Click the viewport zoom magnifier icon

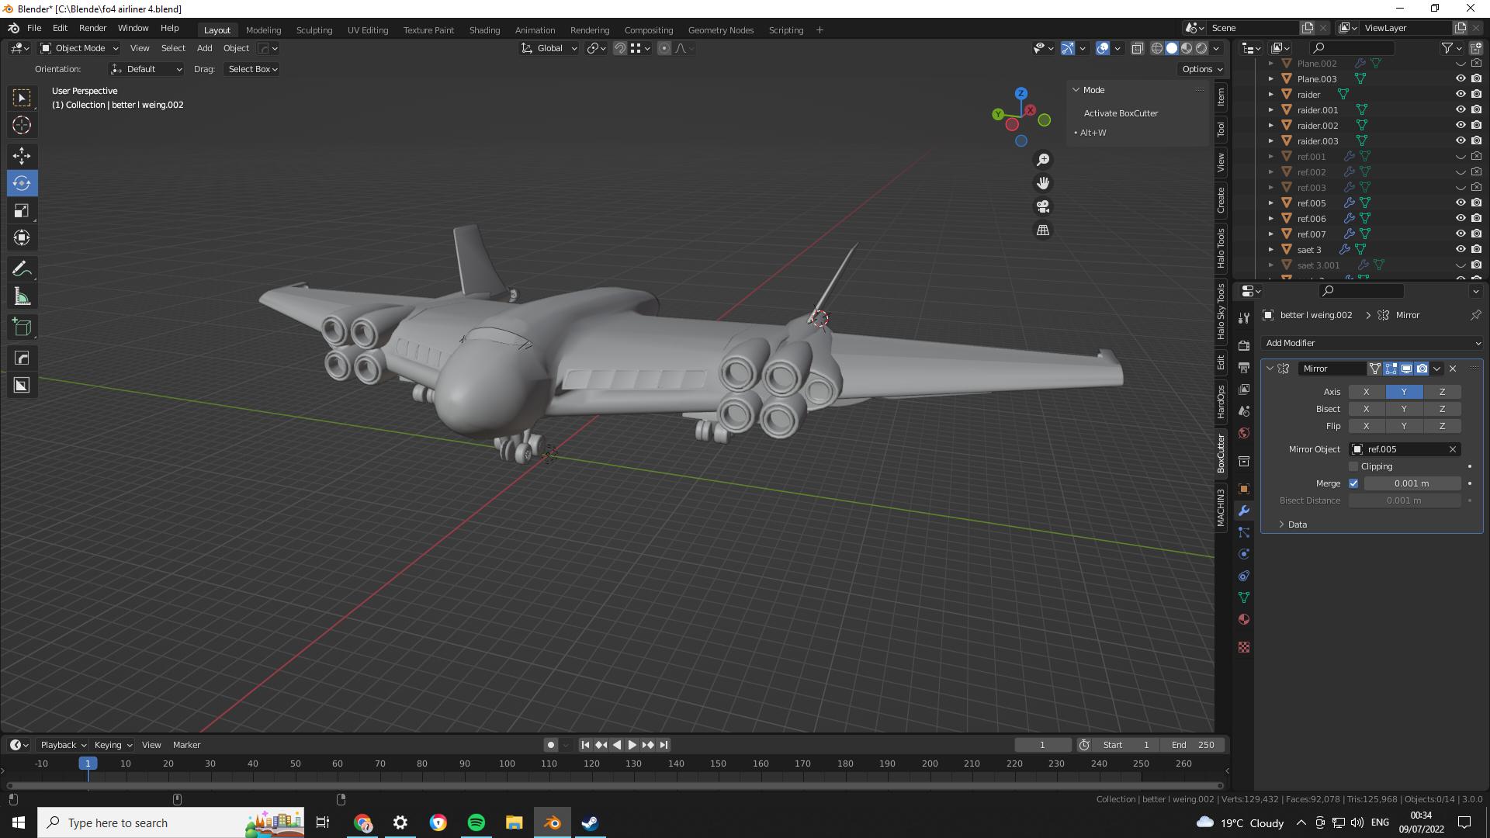coord(1043,159)
